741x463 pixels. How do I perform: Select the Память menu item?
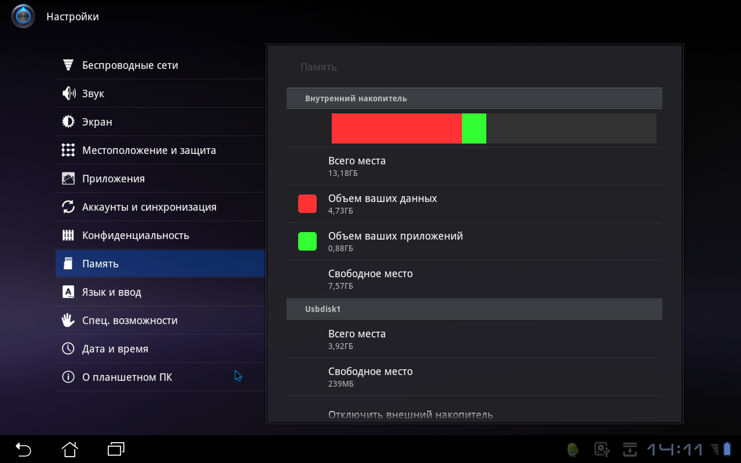pyautogui.click(x=159, y=264)
